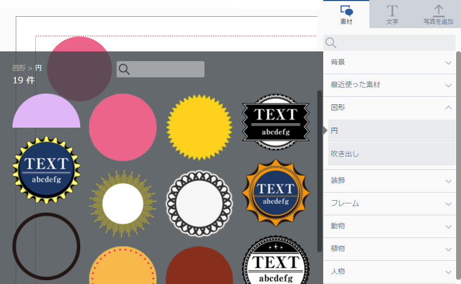Expand the フレーム category

coord(390,203)
